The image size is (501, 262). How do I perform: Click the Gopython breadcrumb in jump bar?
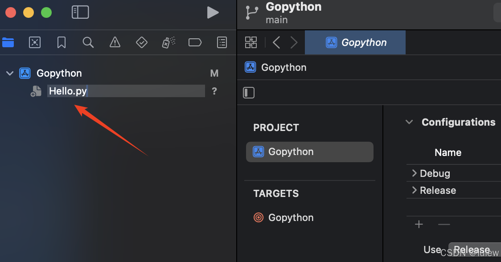(x=276, y=67)
